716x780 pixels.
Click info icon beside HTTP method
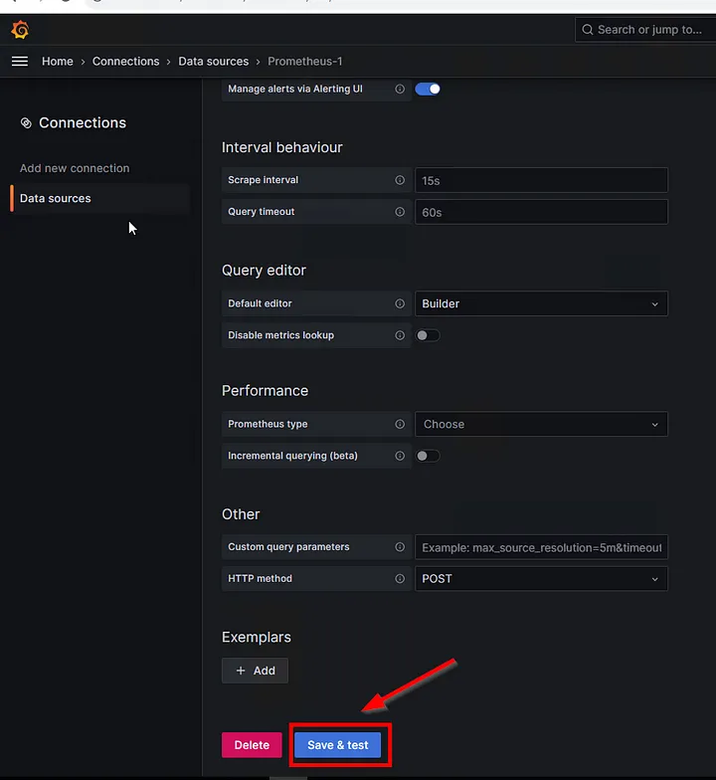400,578
